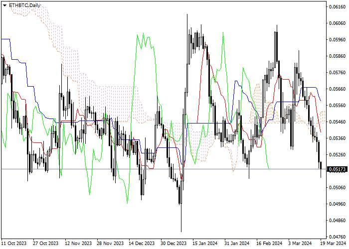
Task: Click the 3 Mar 2024 date label
Action: (300, 244)
